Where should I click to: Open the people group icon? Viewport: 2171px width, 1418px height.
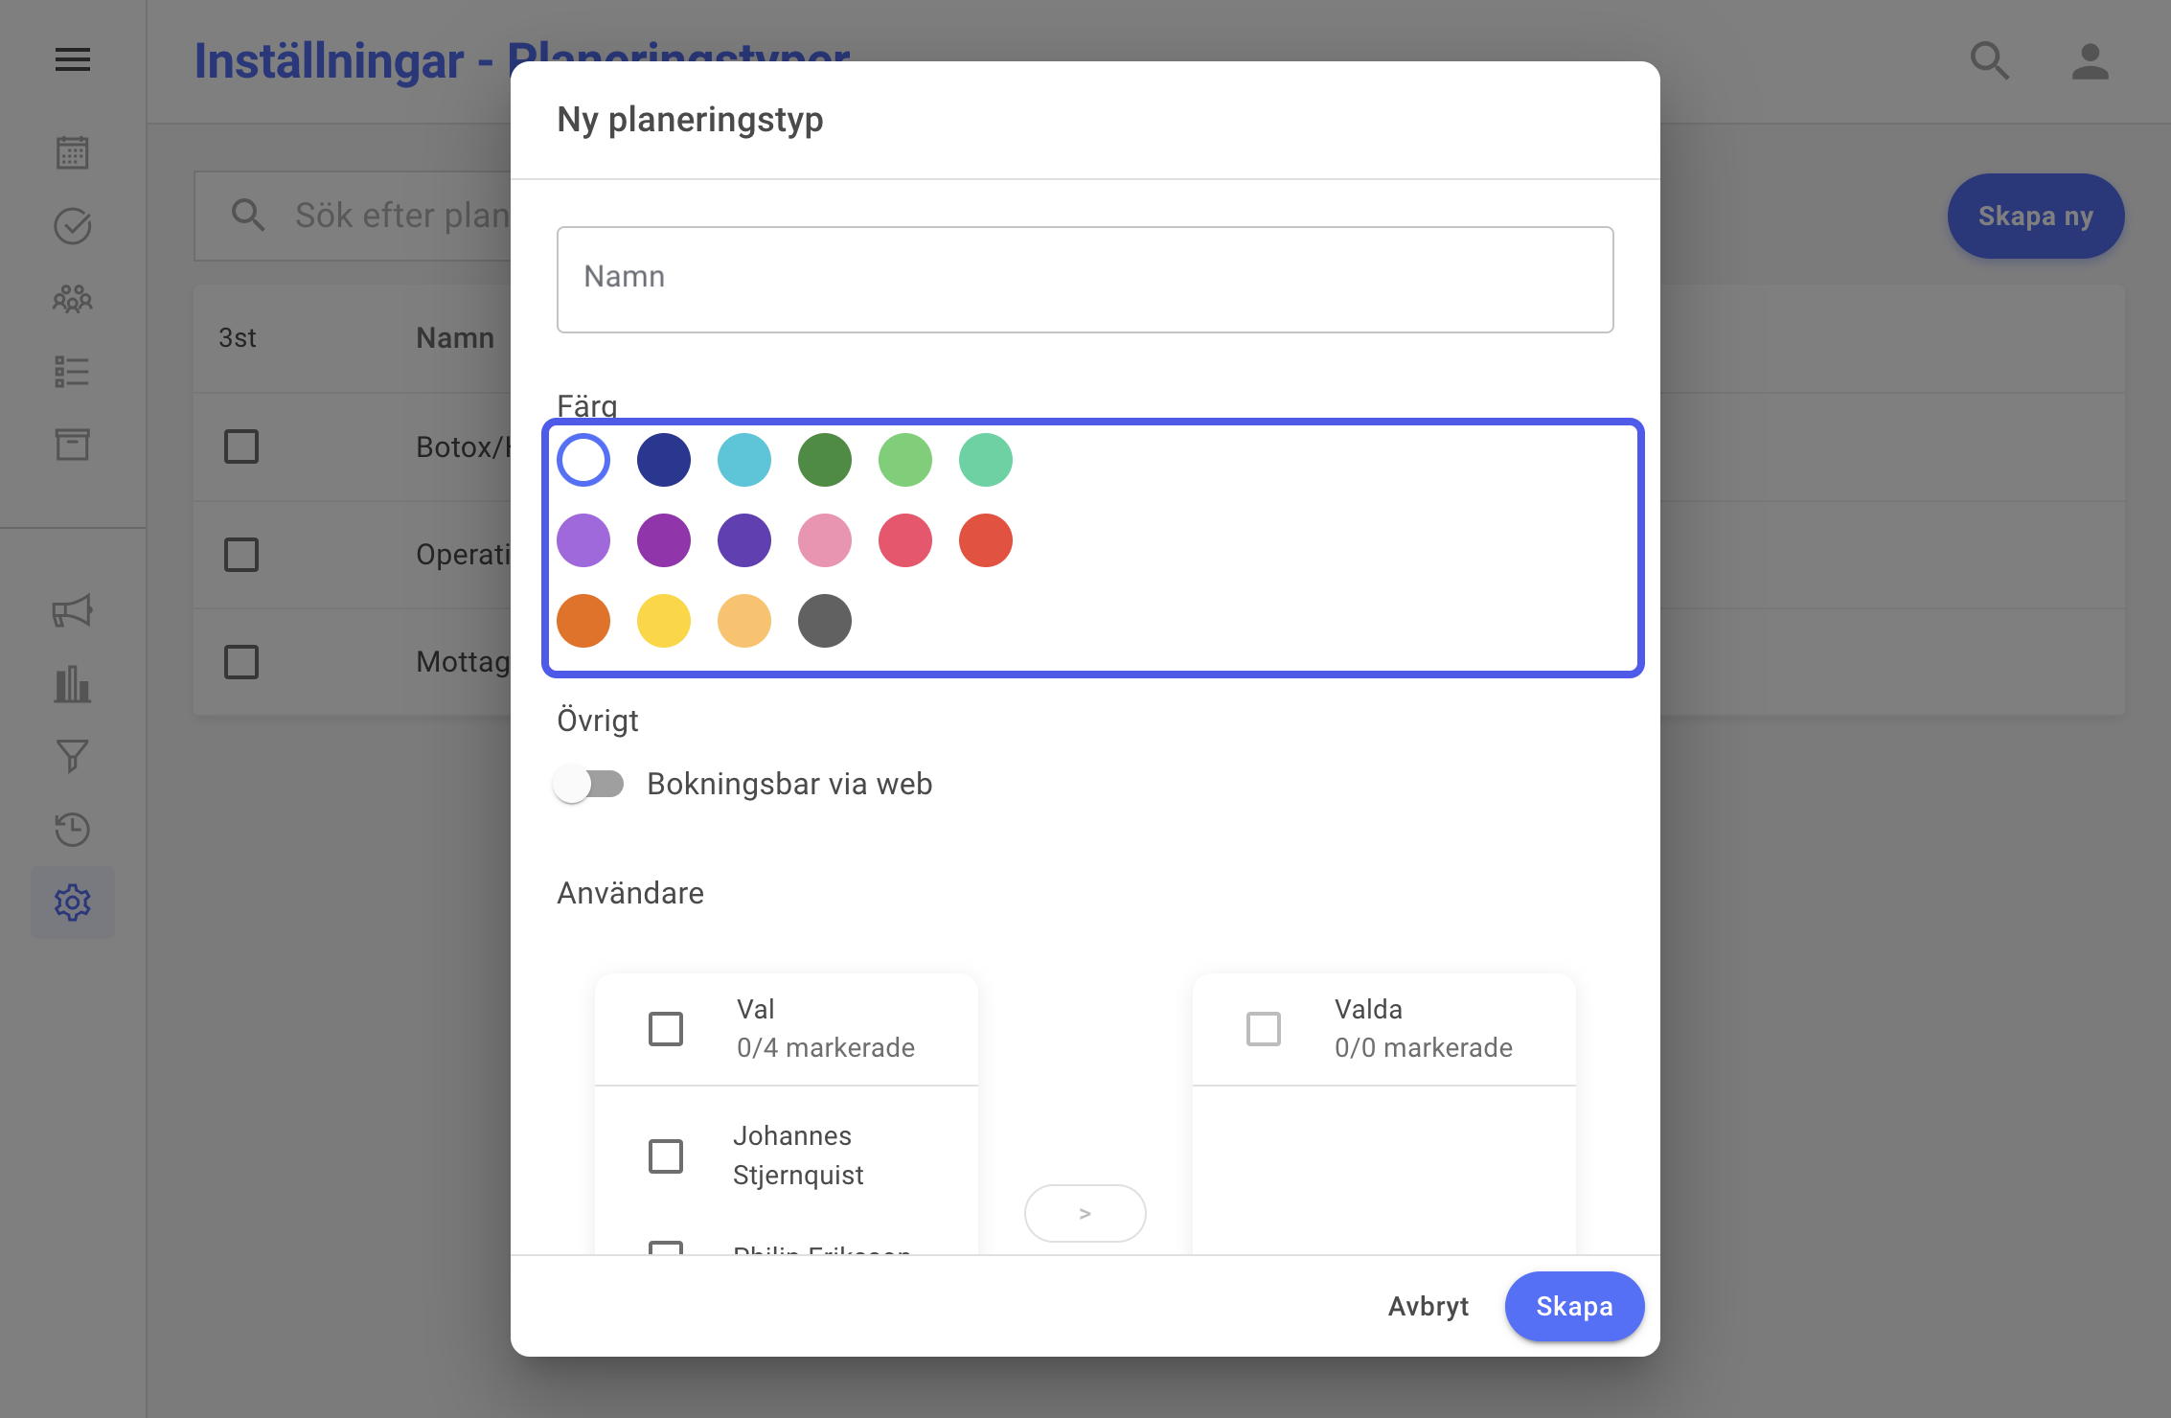[73, 299]
